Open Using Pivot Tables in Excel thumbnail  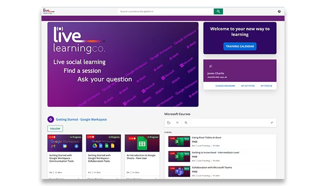(179, 141)
